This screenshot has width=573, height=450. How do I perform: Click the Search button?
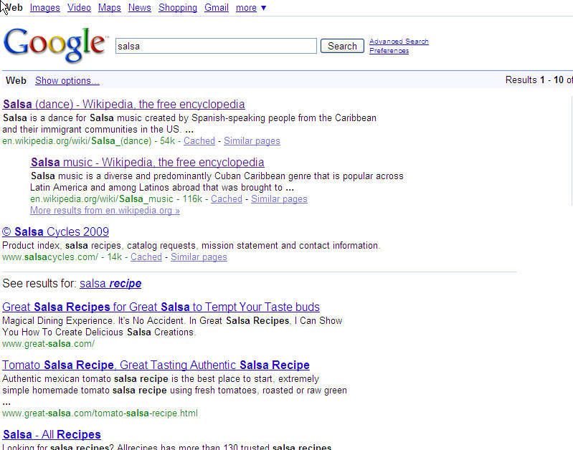coord(342,46)
